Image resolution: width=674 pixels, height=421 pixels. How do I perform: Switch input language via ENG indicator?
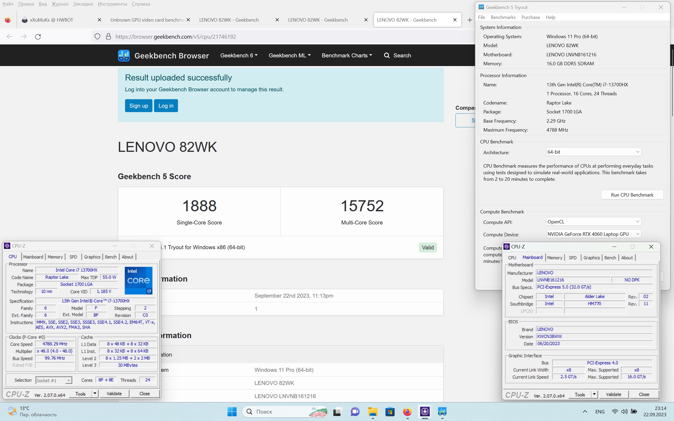pyautogui.click(x=600, y=412)
